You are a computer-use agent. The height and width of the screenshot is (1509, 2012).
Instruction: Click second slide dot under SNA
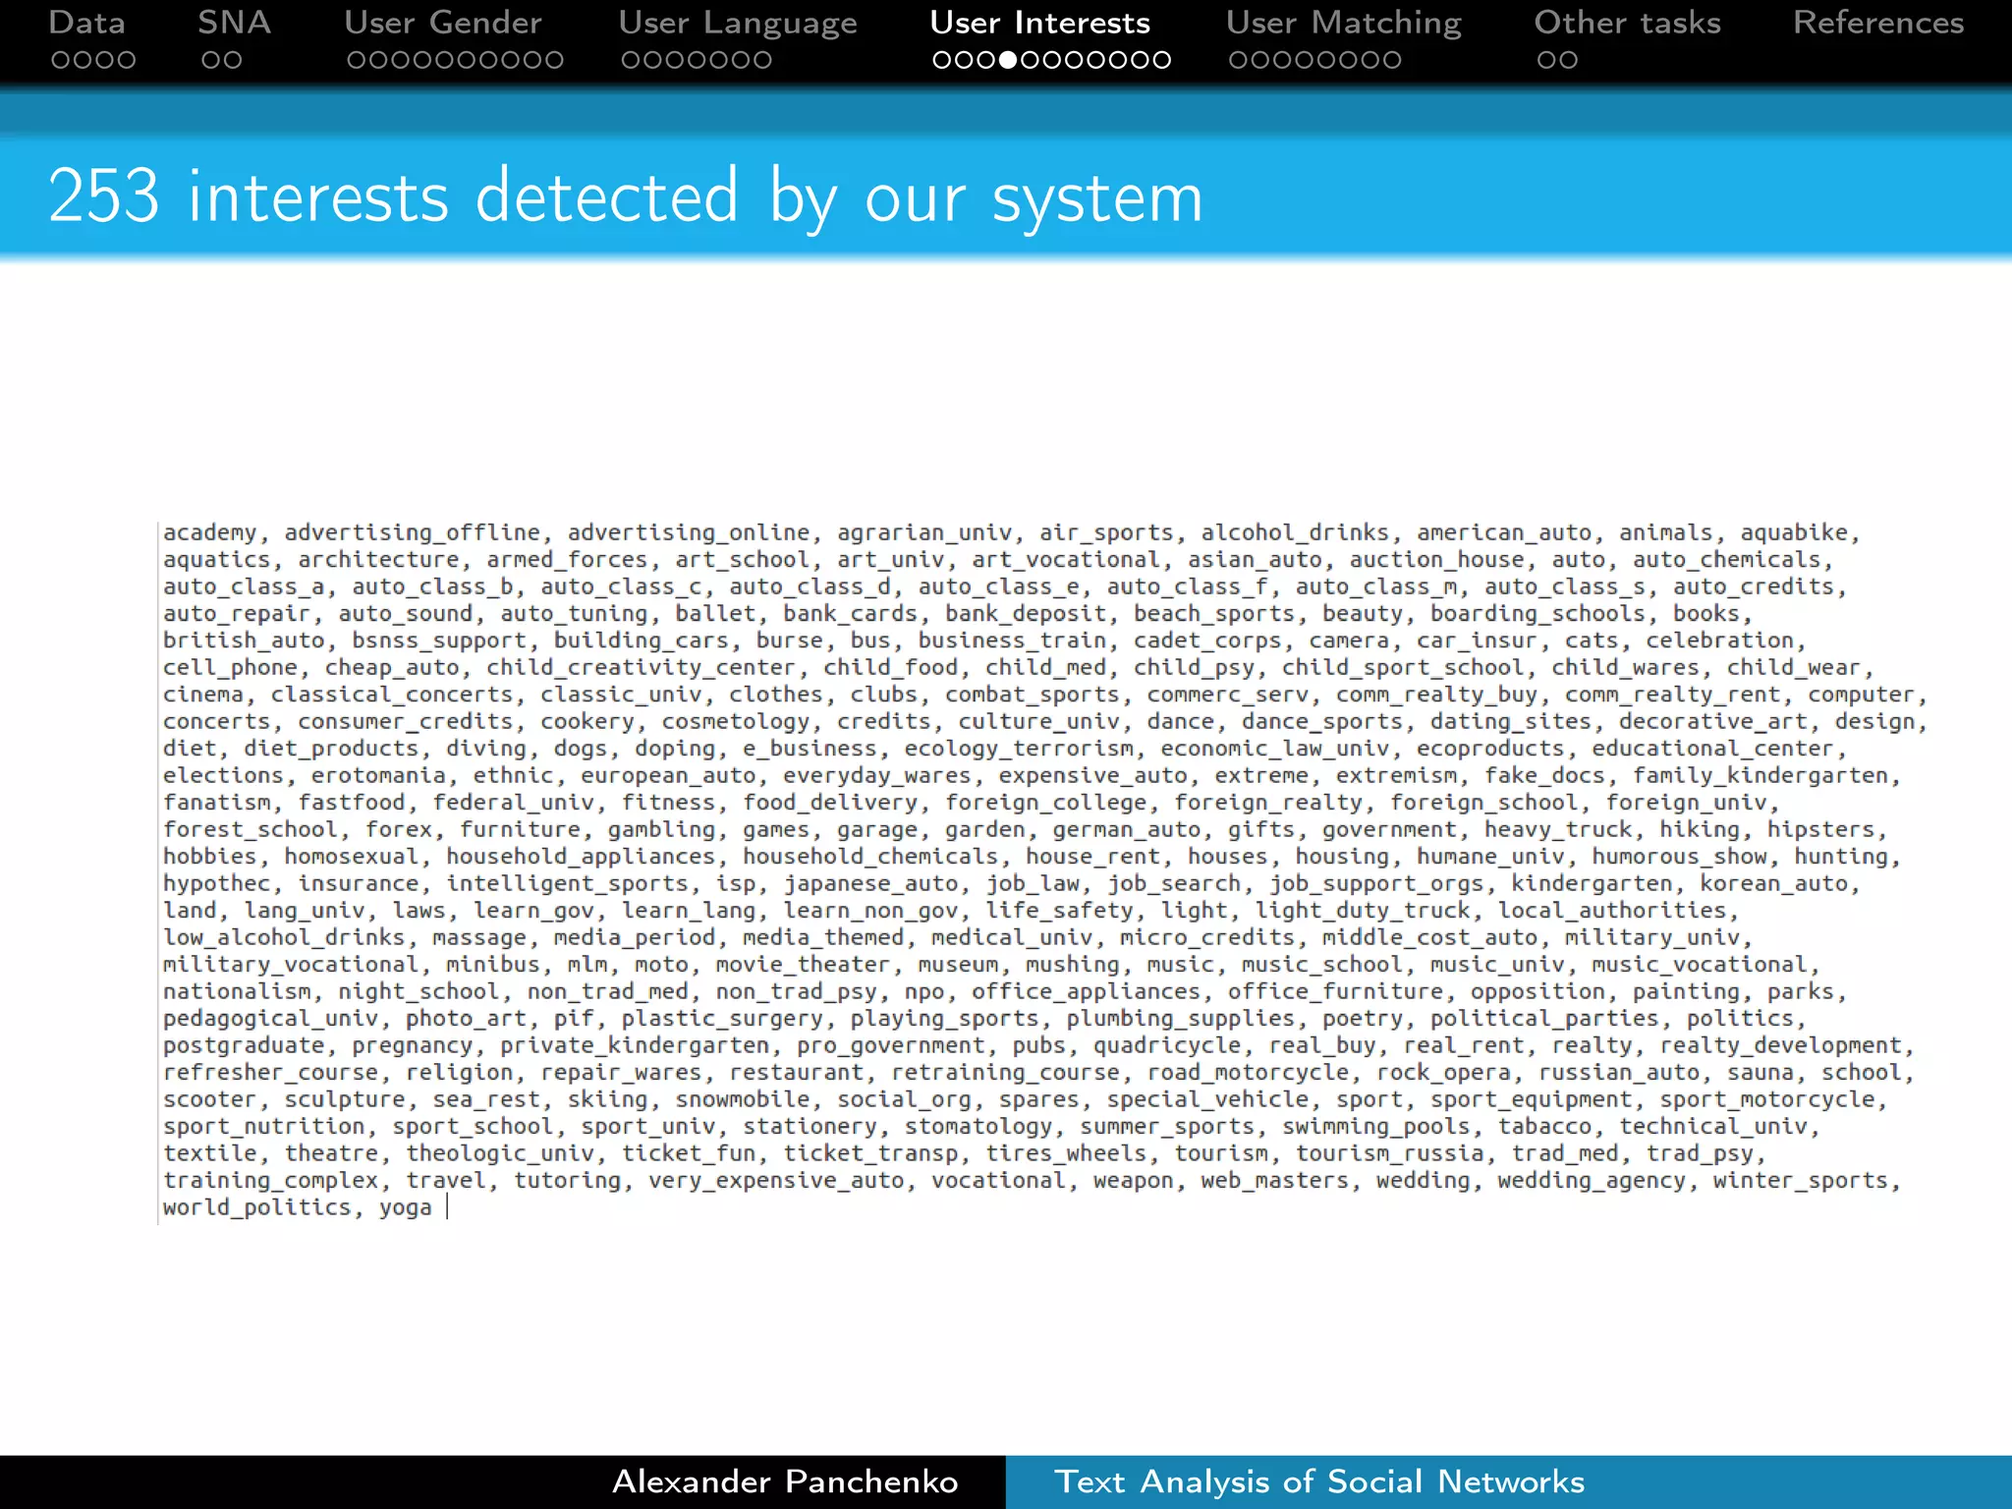pos(233,60)
